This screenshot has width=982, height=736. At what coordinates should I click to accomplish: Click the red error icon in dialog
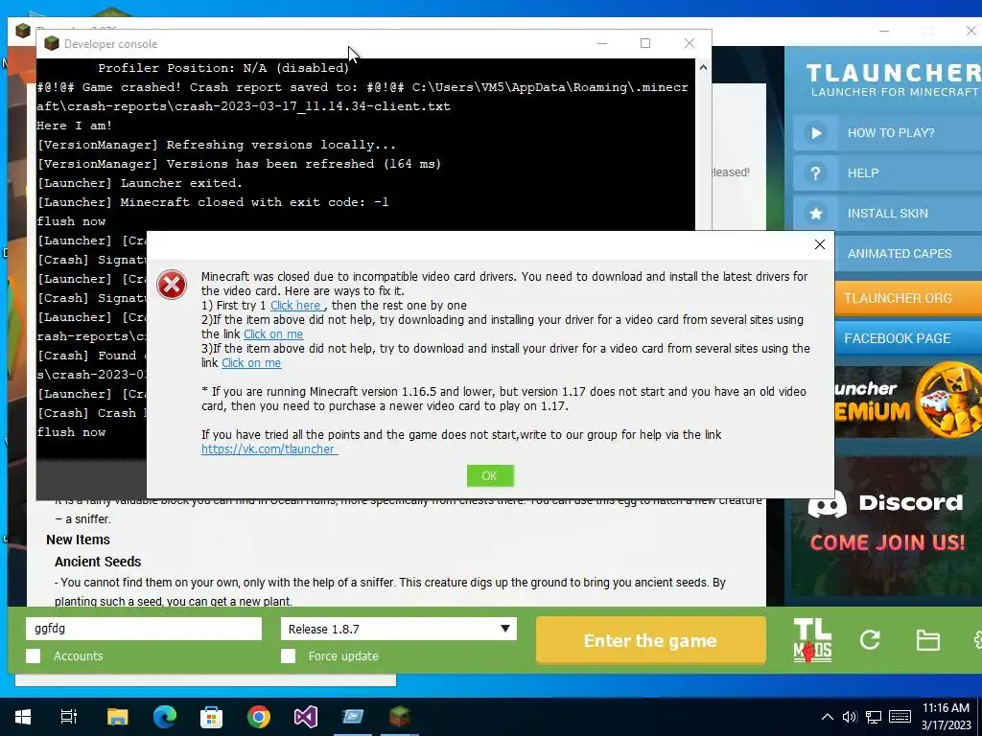click(x=171, y=285)
